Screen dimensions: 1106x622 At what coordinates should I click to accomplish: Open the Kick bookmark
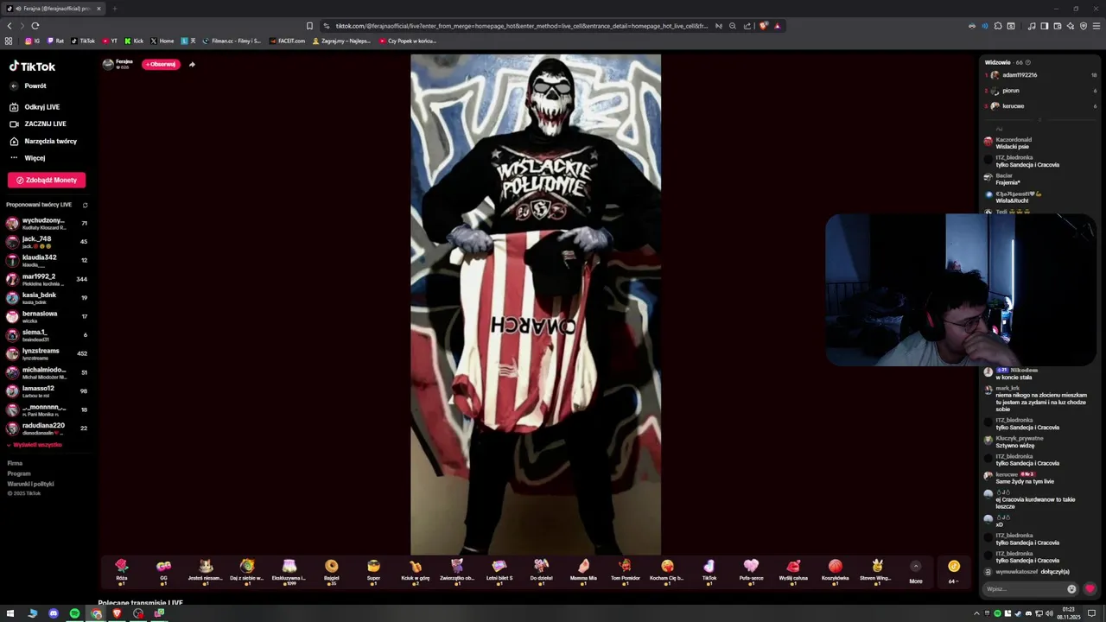pyautogui.click(x=134, y=41)
